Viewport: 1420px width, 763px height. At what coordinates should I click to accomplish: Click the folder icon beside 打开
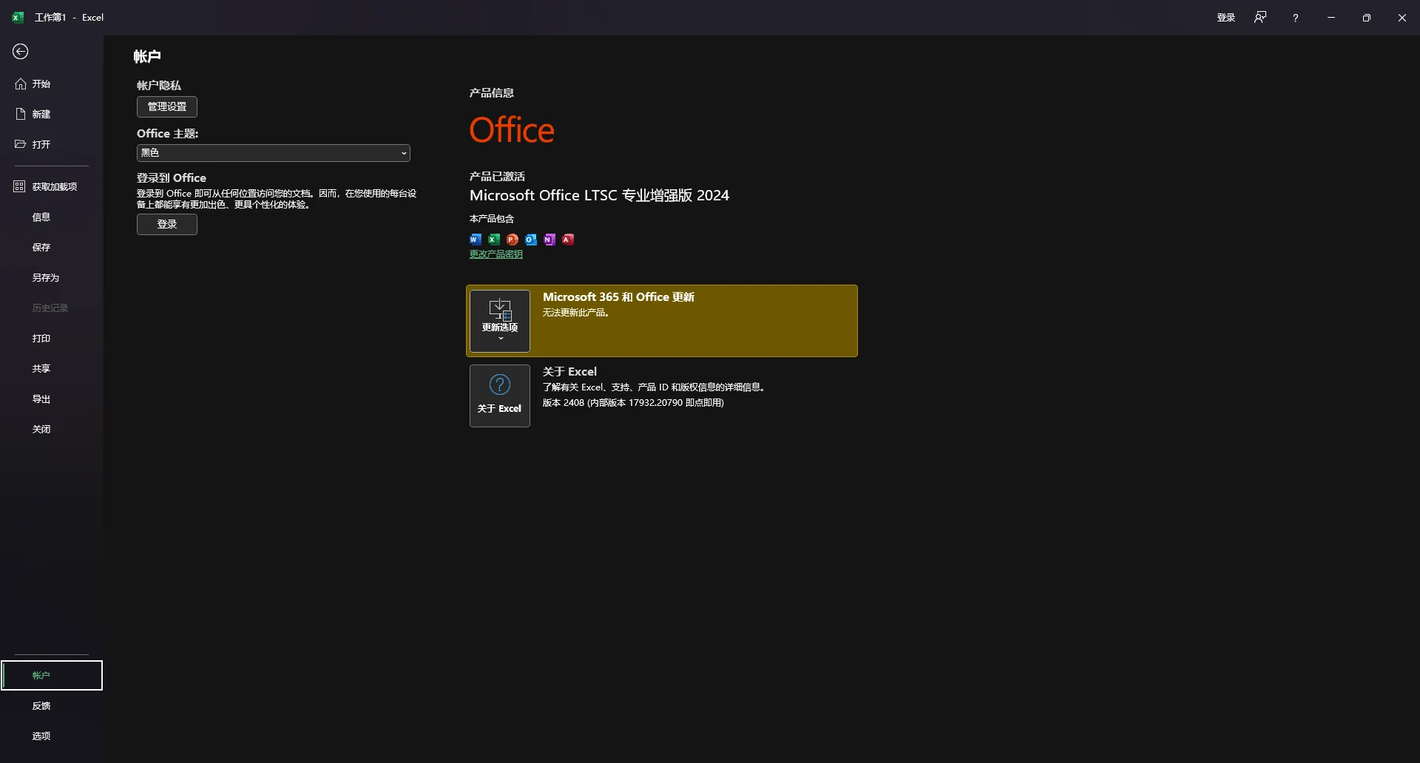21,144
